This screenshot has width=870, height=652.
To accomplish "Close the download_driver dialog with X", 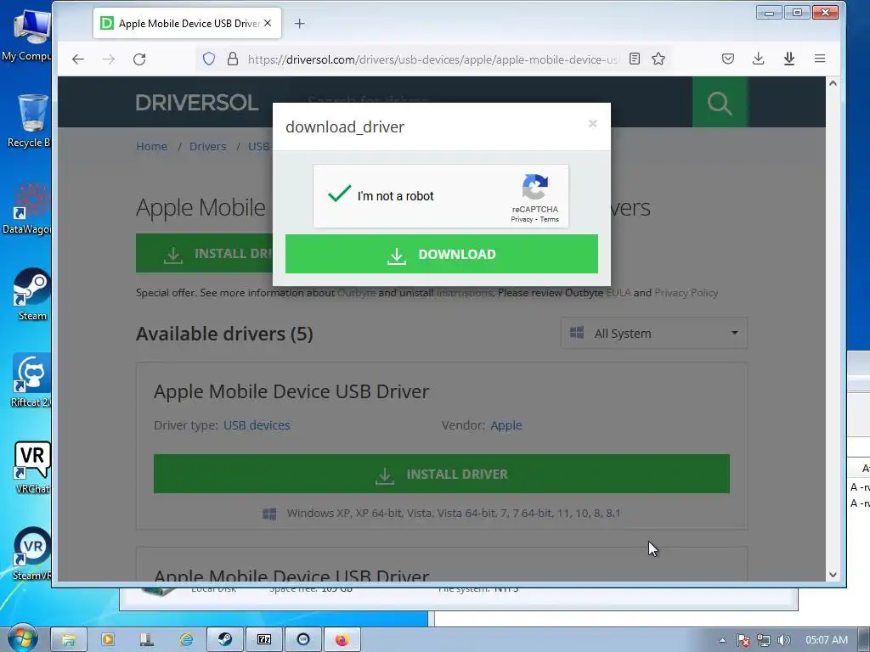I will [x=592, y=124].
